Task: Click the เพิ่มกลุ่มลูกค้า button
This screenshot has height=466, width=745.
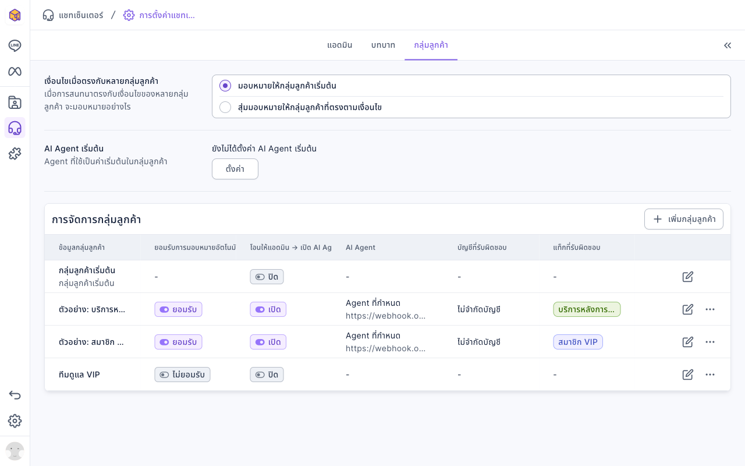Action: tap(684, 219)
